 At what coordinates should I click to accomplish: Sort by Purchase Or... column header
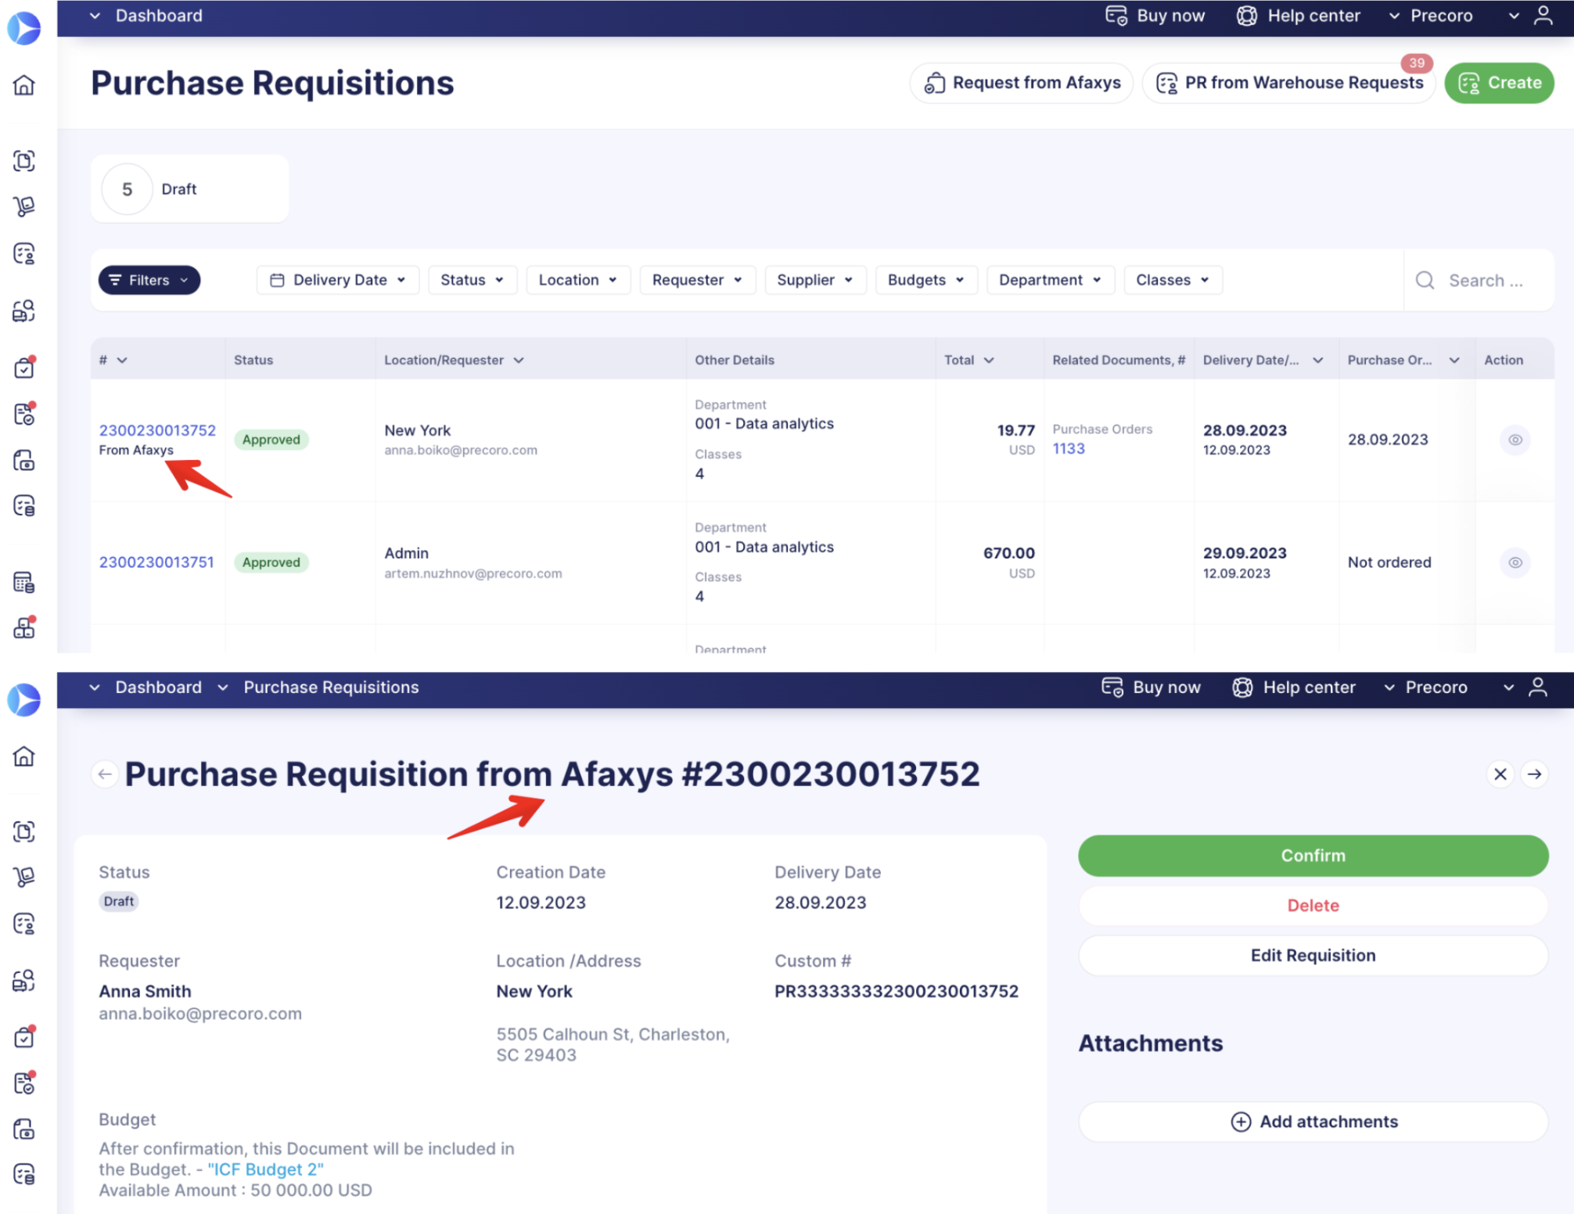tap(1403, 360)
